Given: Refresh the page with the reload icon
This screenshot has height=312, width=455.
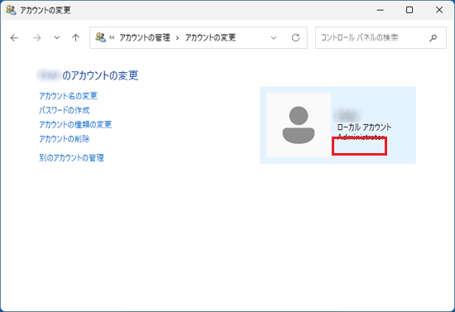Looking at the screenshot, I should [295, 38].
